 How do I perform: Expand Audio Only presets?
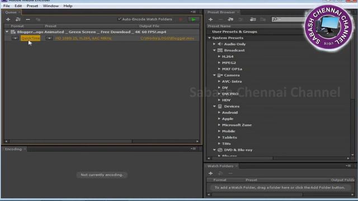click(x=214, y=44)
